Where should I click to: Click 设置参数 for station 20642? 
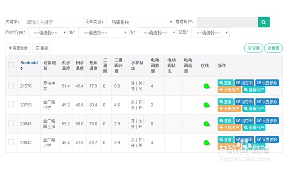(x=267, y=140)
